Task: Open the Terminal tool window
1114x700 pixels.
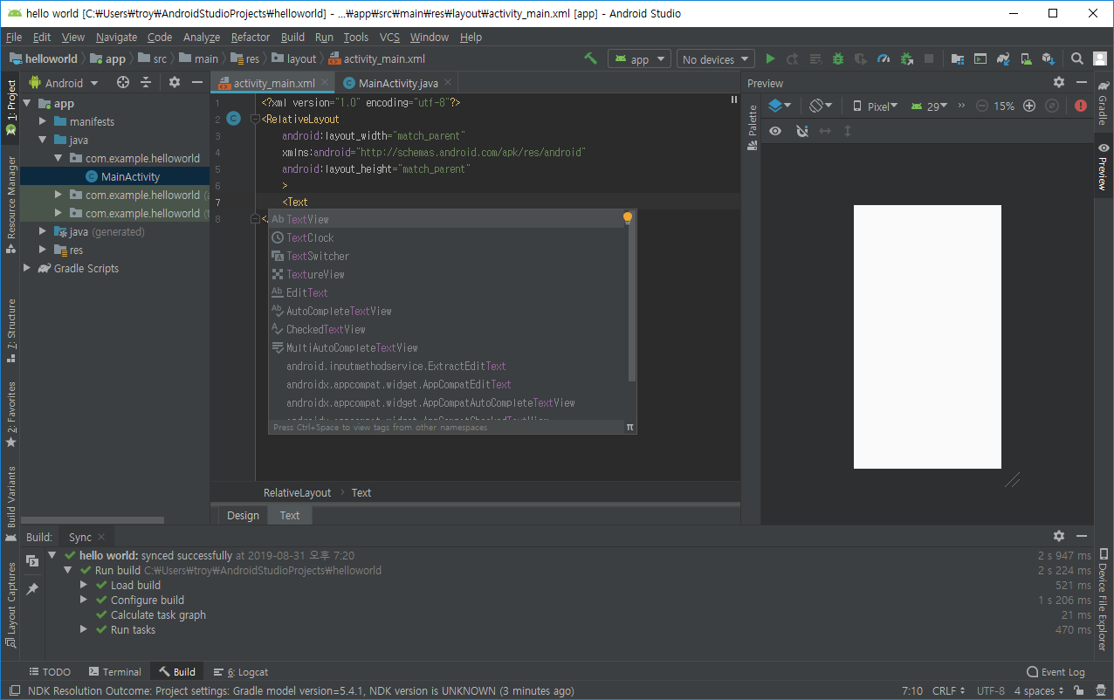Action: [x=114, y=671]
